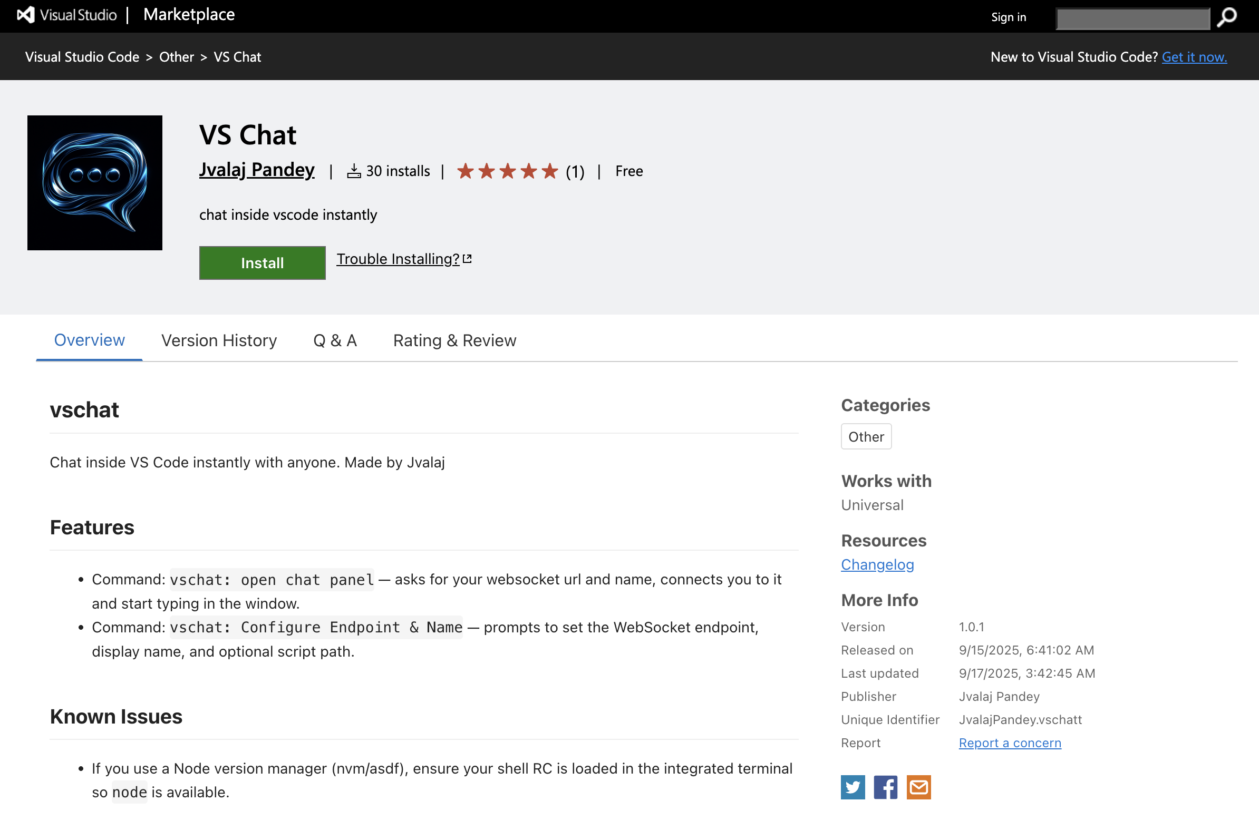
Task: Open Jvalaj Pandey publisher page
Action: (x=257, y=170)
